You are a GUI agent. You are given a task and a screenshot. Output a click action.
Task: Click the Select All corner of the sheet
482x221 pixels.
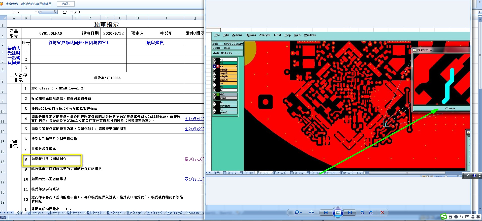click(3, 18)
